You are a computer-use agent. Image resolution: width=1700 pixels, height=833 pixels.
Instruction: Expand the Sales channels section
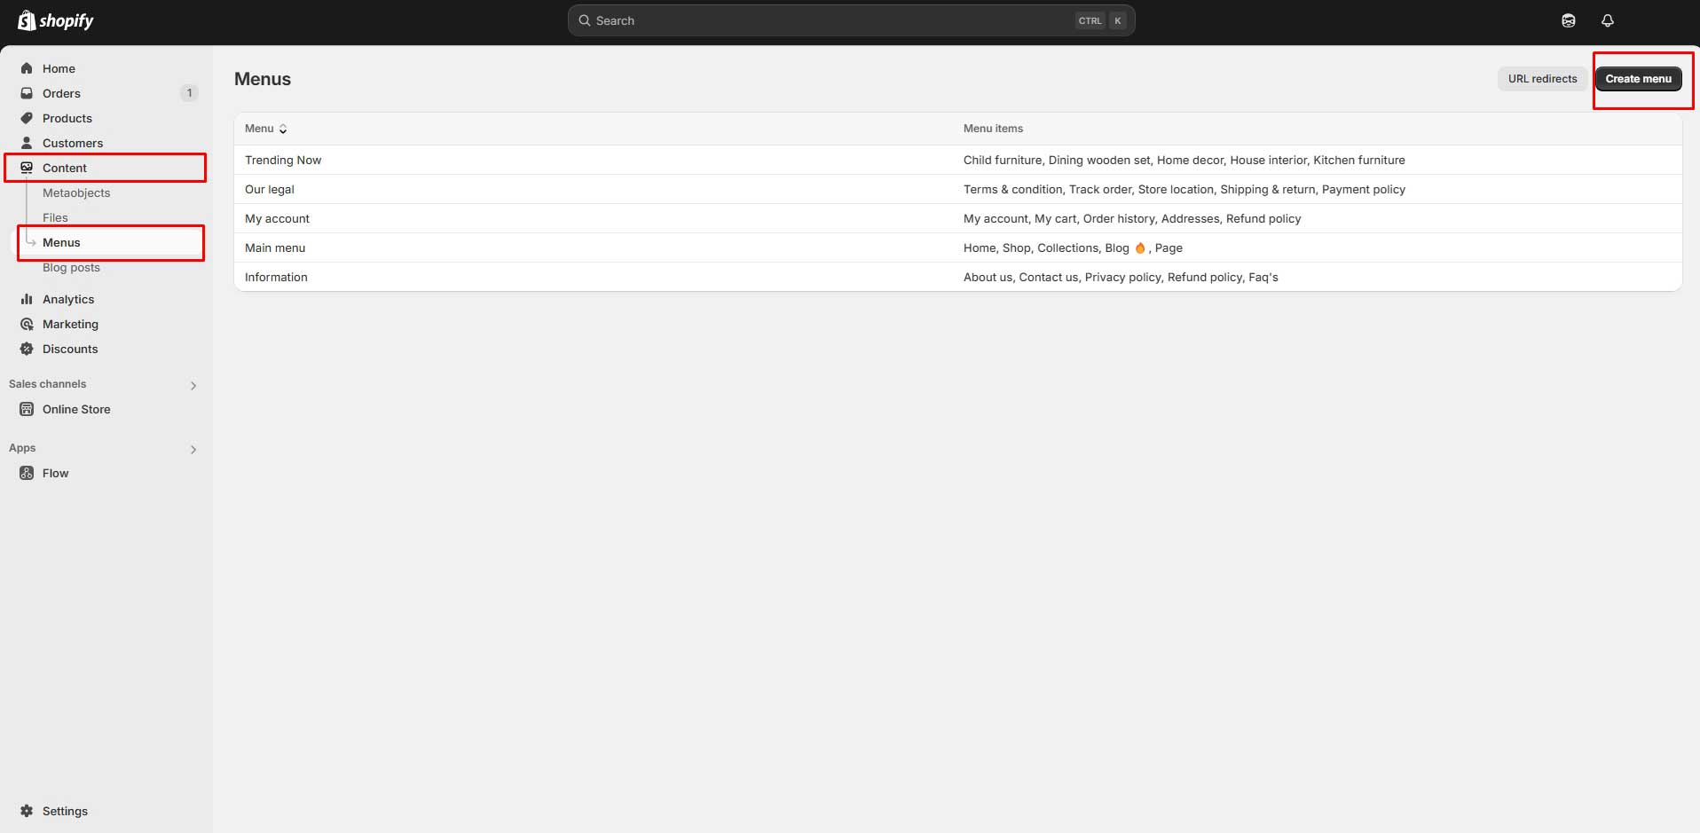[193, 385]
